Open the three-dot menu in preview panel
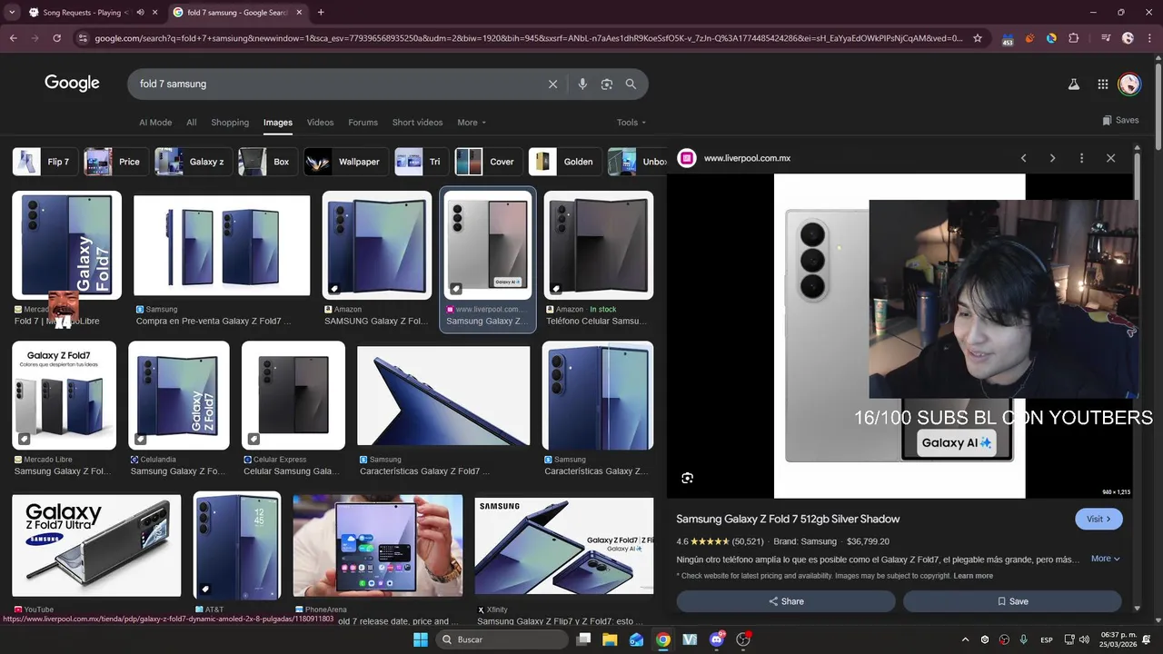Screen dimensions: 1163x654 [1081, 158]
